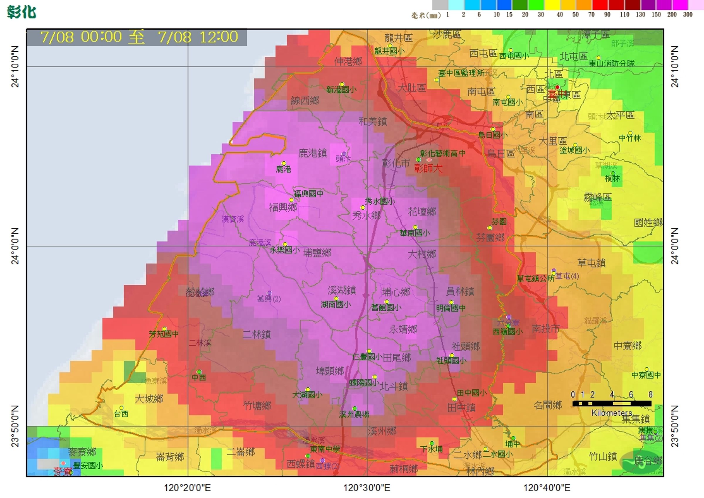
Task: Select the orange legend swatch before 70
Action: [584, 5]
